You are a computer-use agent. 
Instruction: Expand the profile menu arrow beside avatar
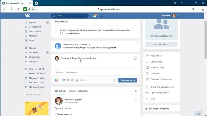tap(178, 16)
